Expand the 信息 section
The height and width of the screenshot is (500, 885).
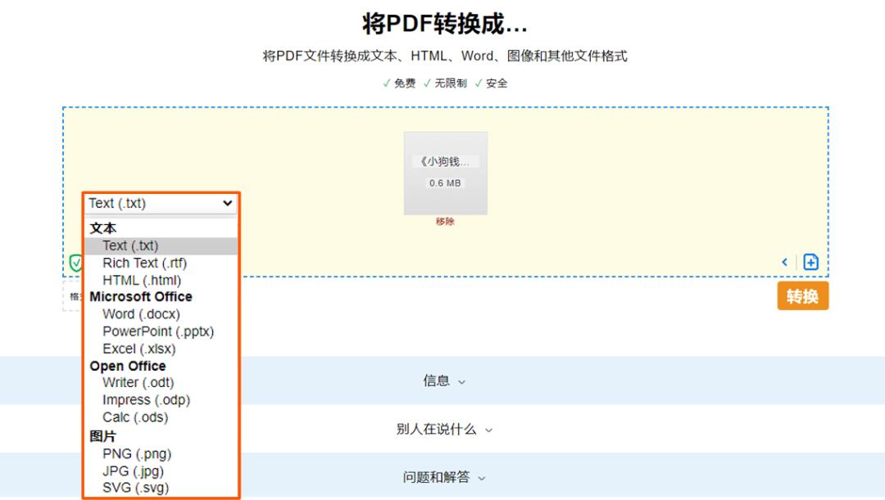(x=443, y=381)
